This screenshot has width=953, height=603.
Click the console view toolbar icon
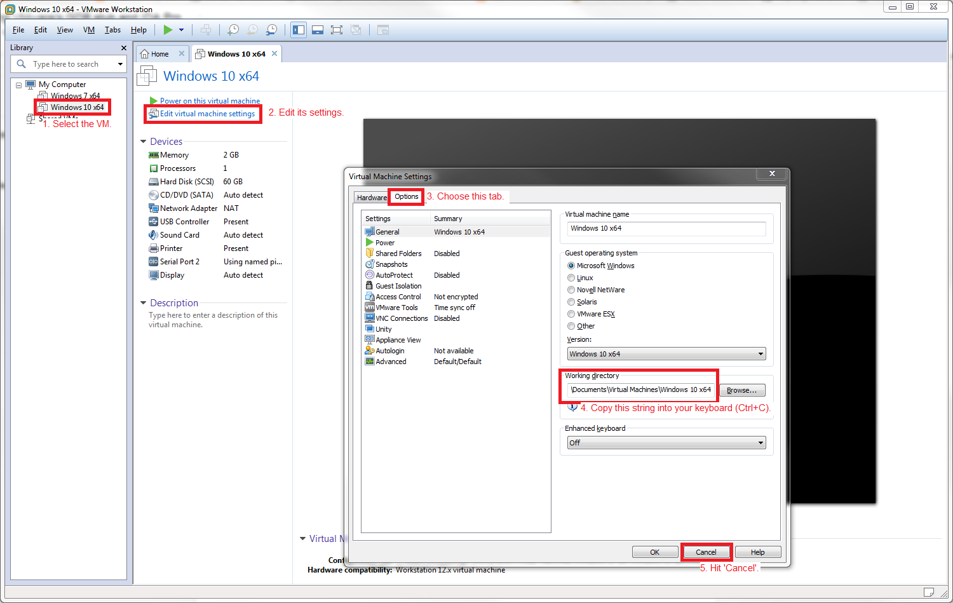coord(383,30)
